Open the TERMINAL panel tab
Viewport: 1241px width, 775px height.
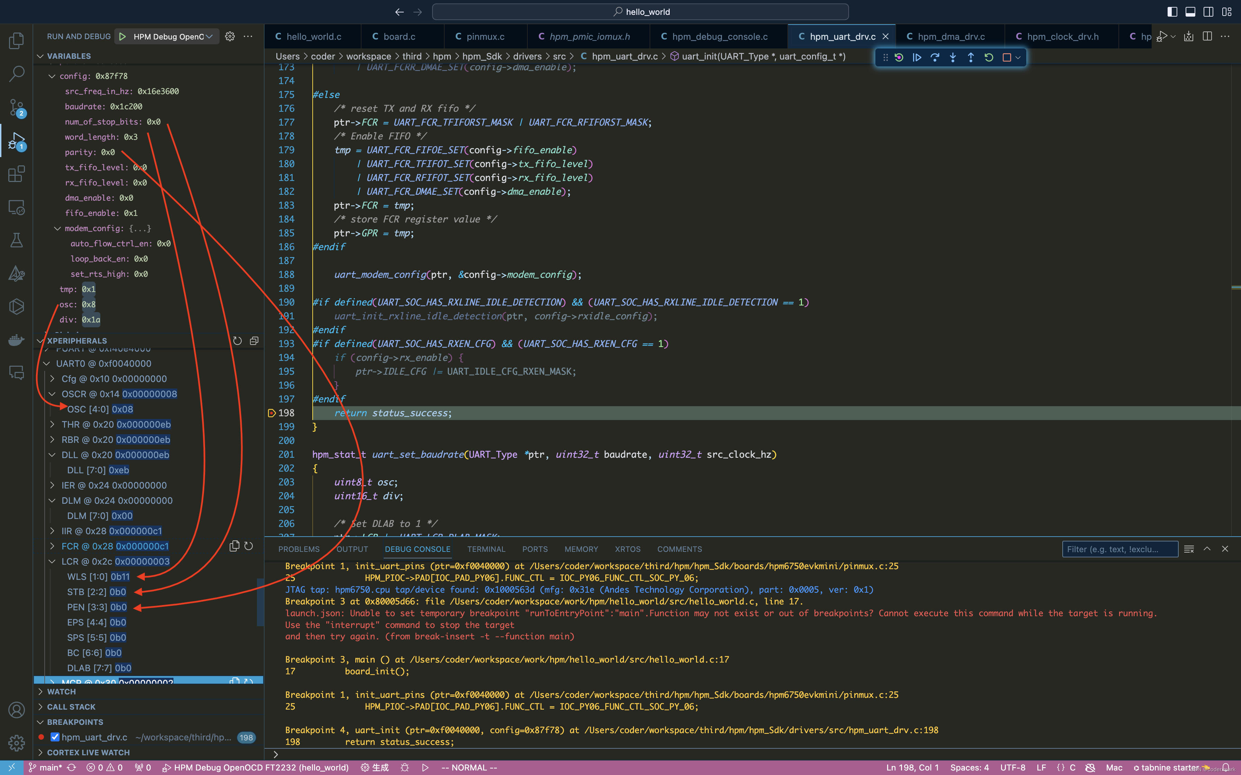click(x=485, y=549)
